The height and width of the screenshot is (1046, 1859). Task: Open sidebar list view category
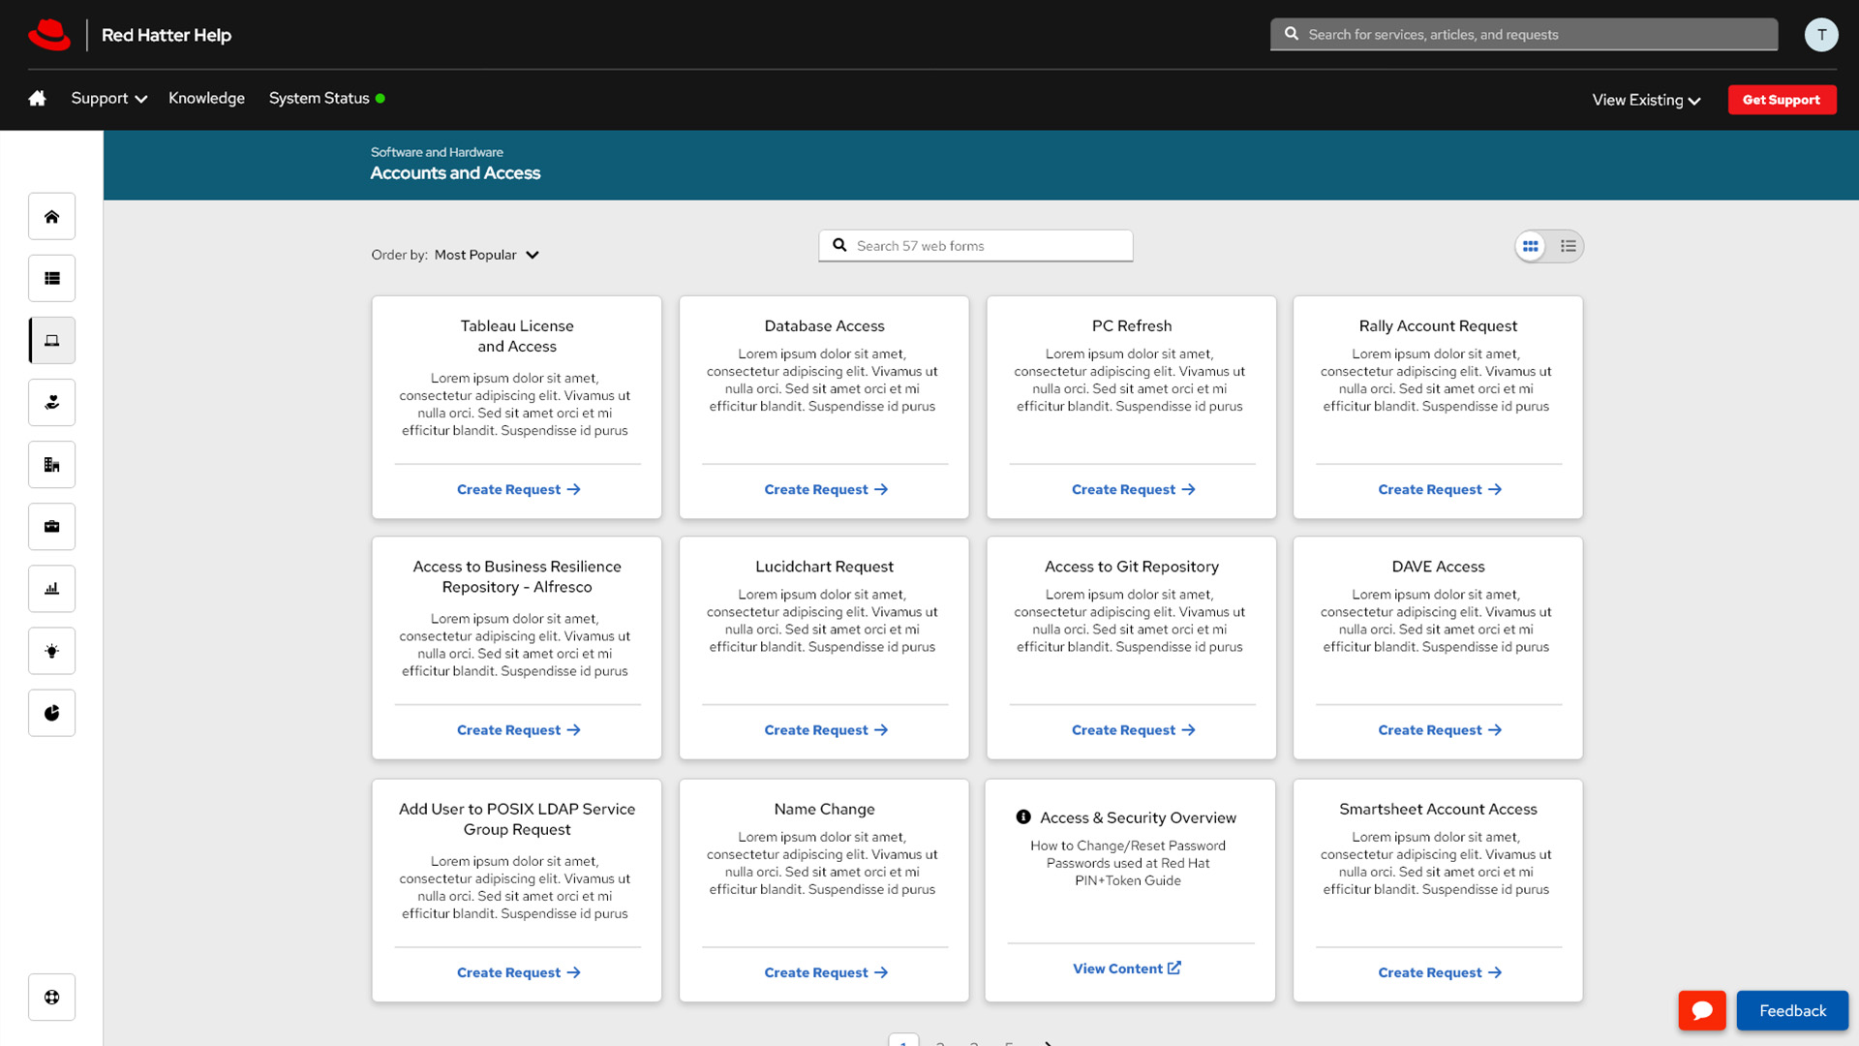(x=52, y=279)
